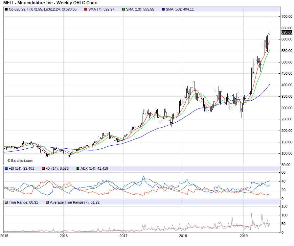Click the 300.00 price axis label
The height and width of the screenshot is (246, 294).
tap(287, 108)
